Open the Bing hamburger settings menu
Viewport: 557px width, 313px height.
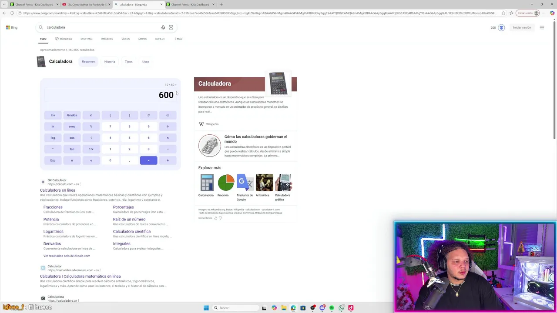click(542, 27)
